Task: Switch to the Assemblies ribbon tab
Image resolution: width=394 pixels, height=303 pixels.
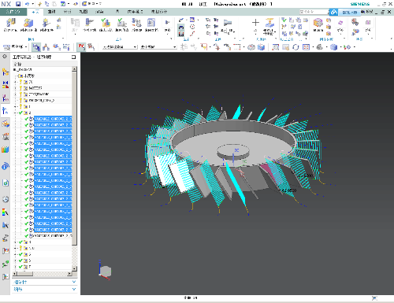Action: (51, 12)
